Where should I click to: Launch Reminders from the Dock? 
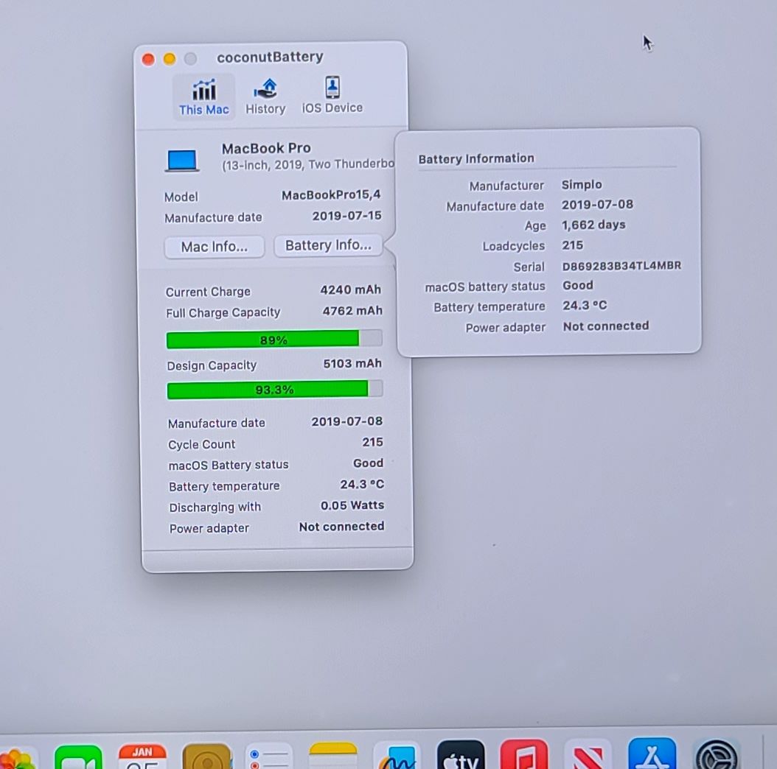(x=268, y=757)
